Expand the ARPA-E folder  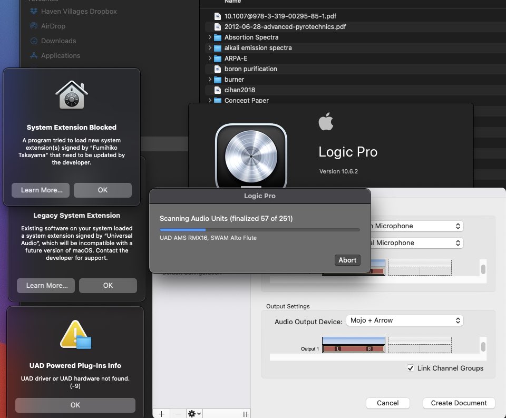point(210,59)
